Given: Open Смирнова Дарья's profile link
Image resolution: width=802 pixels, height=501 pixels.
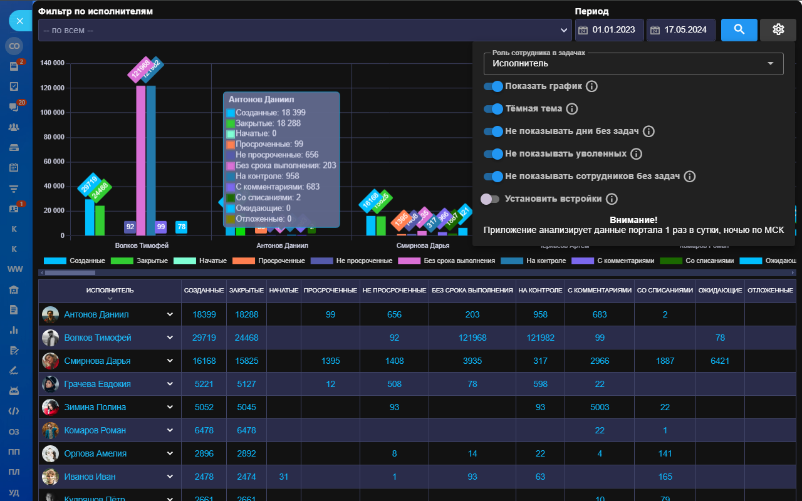Looking at the screenshot, I should pyautogui.click(x=97, y=361).
